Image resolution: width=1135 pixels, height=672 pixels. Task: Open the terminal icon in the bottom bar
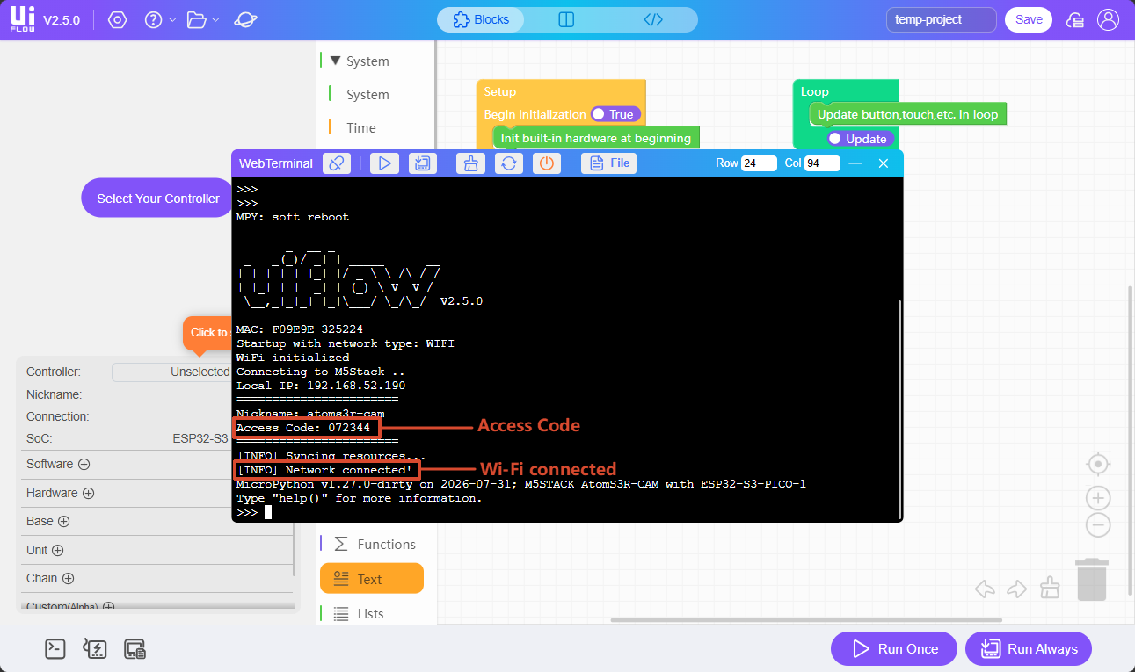coord(55,649)
